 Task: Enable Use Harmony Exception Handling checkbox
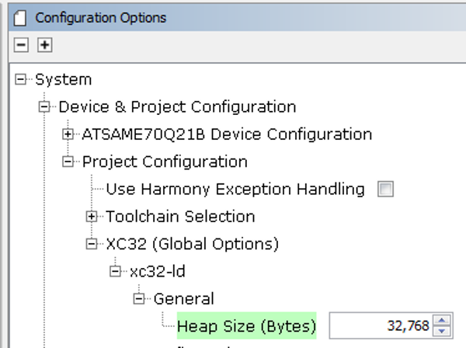[x=385, y=189]
